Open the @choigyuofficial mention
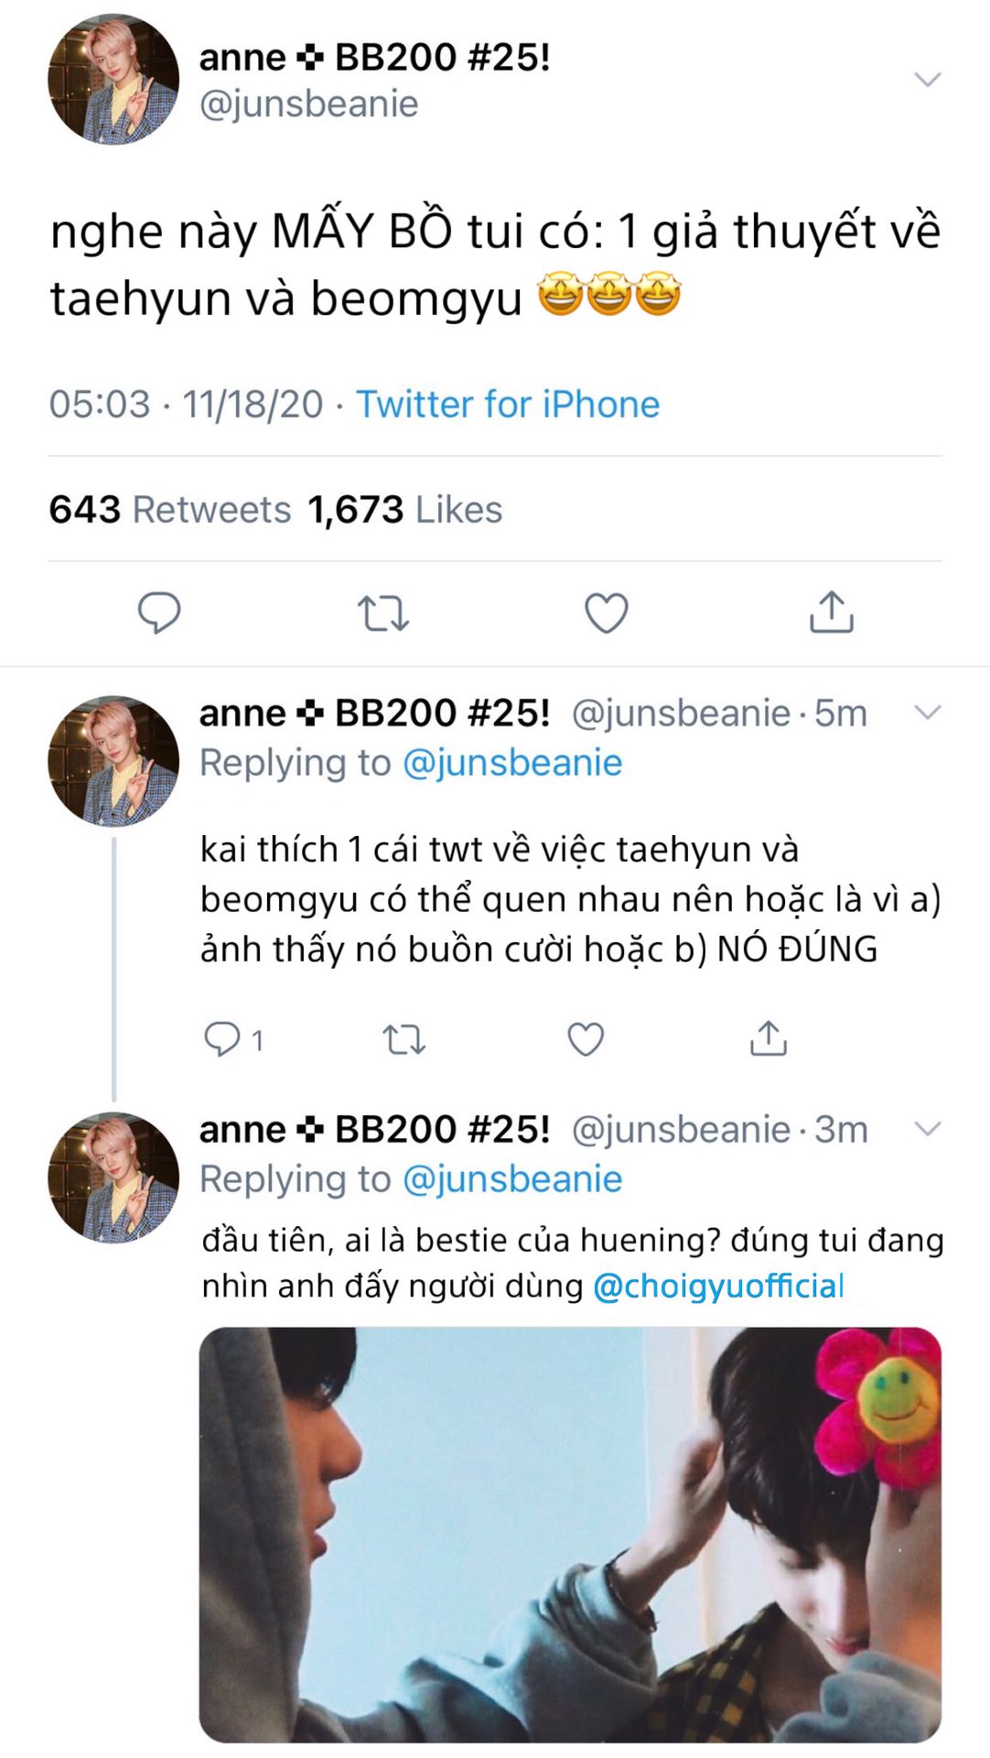This screenshot has height=1758, width=990. point(718,1286)
